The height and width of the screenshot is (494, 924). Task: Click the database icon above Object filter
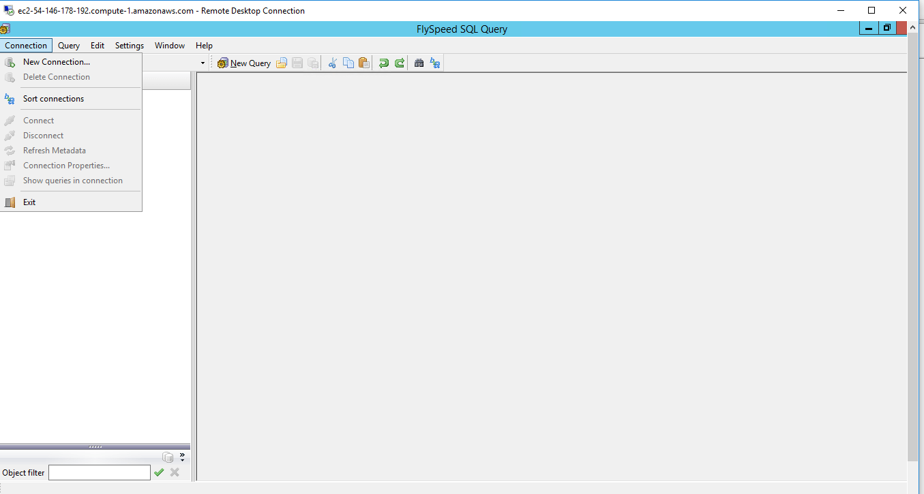point(168,457)
